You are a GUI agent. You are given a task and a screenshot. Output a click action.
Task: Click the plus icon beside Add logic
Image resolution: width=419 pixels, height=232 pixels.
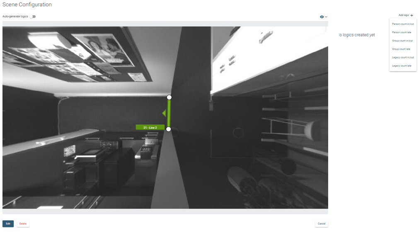coord(412,15)
